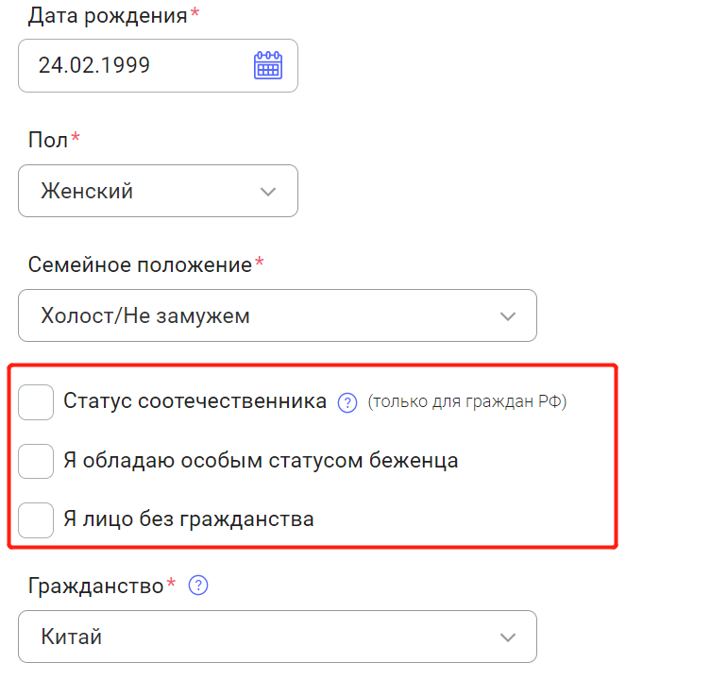Click the note (только для граждан РФ)
Screen dimensions: 727x680
click(466, 402)
